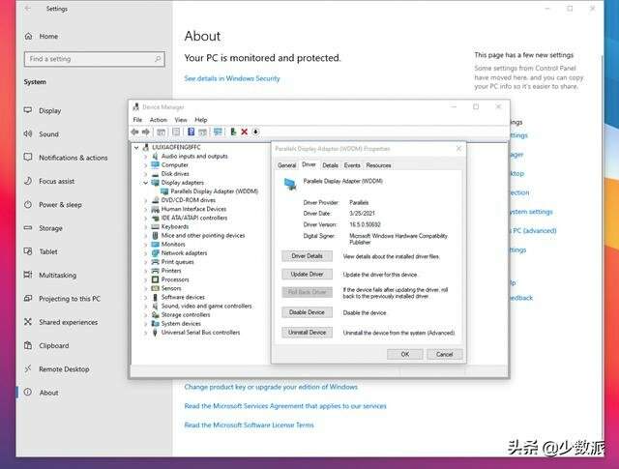Open the Help menu in Device Manager
This screenshot has height=469, width=619.
click(201, 120)
